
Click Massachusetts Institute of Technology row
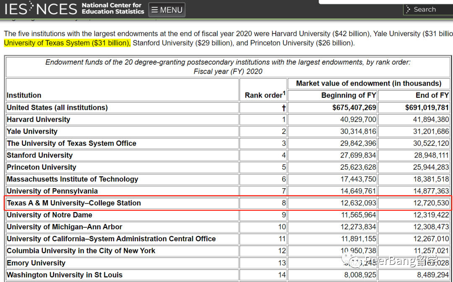73,179
